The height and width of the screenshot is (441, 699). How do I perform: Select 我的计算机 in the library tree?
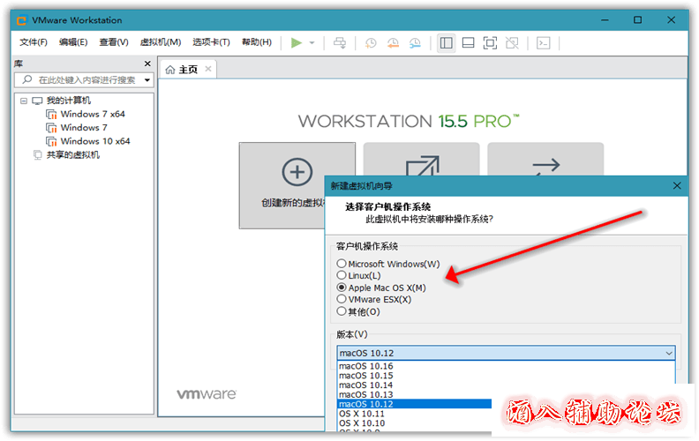[x=68, y=101]
